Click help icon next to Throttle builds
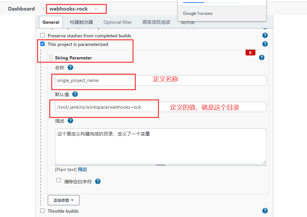The width and height of the screenshot is (307, 217). 265,211
